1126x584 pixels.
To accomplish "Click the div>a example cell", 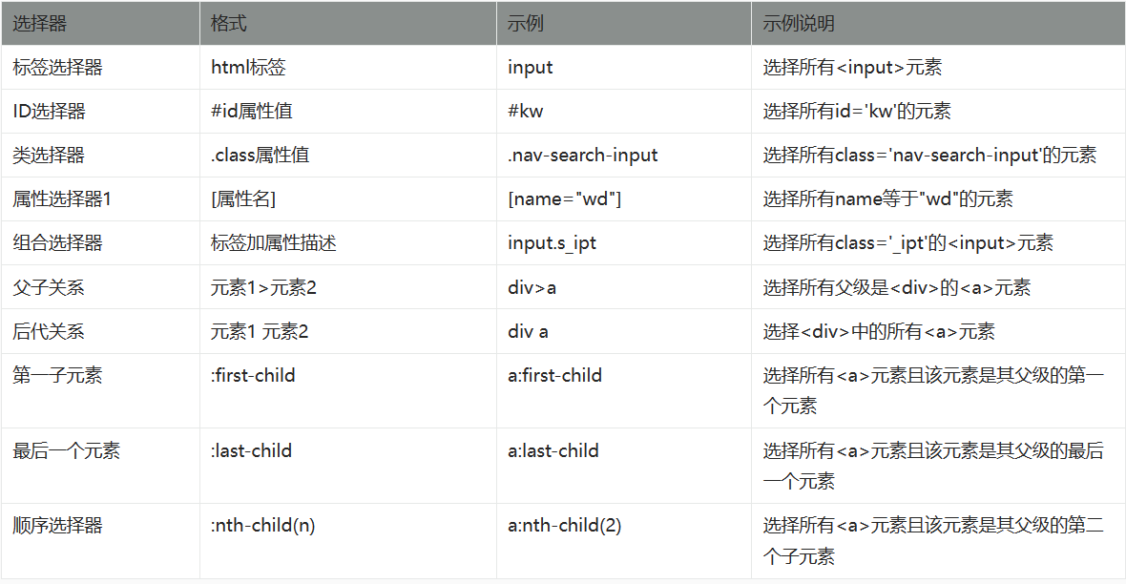I will tap(532, 287).
